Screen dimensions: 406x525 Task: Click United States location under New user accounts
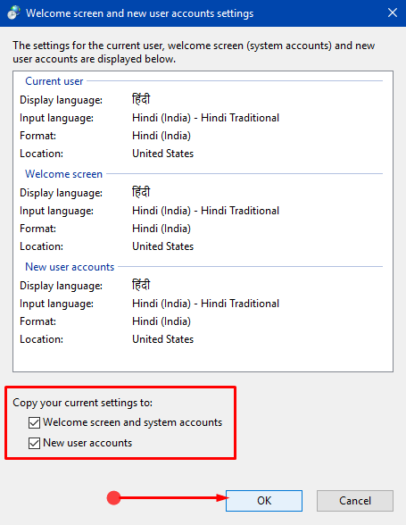pyautogui.click(x=162, y=339)
